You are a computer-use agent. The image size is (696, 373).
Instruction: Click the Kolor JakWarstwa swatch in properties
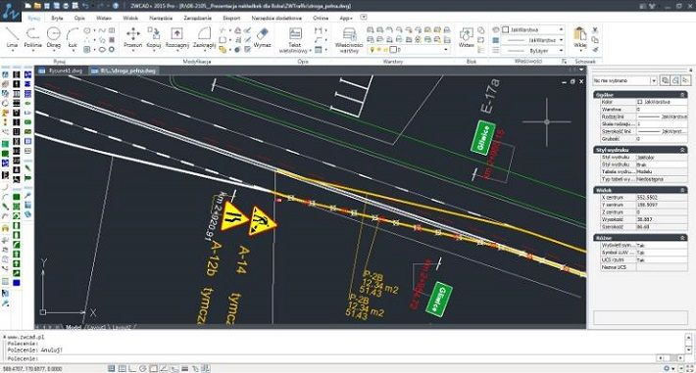639,102
